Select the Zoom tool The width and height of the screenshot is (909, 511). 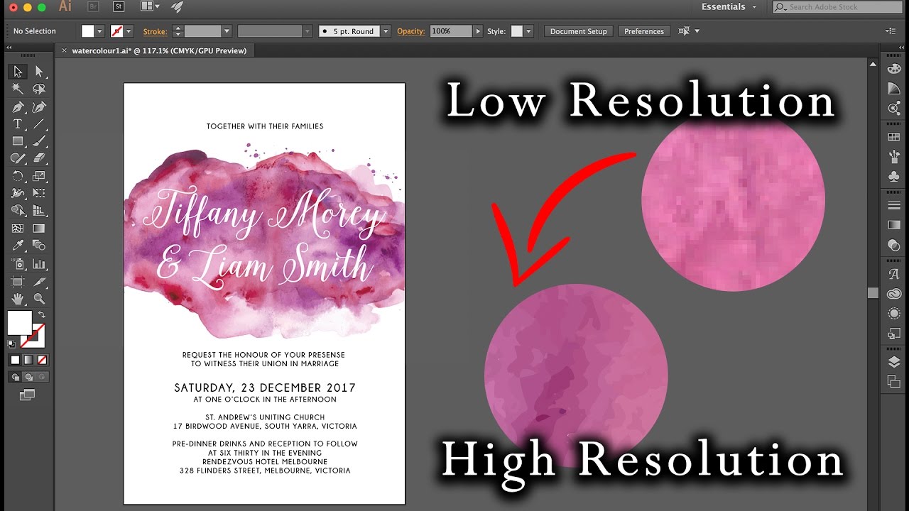click(x=39, y=298)
